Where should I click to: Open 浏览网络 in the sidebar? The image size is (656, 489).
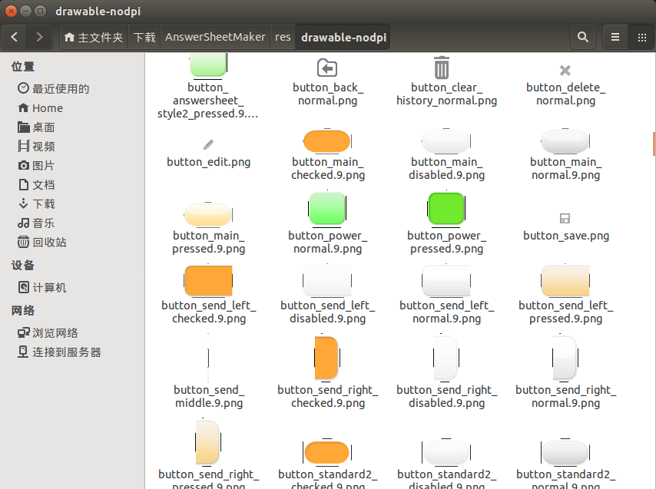48,333
